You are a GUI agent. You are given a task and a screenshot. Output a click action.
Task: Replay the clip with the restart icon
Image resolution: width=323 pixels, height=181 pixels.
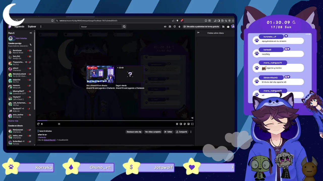pyautogui.click(x=38, y=124)
